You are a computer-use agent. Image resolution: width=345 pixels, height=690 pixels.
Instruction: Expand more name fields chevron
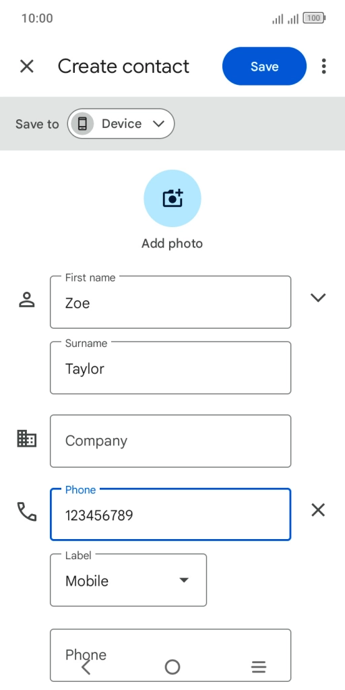point(318,298)
